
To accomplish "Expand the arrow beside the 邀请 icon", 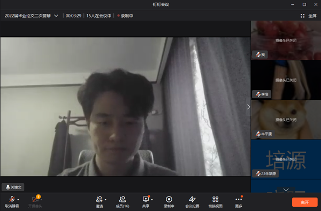I will 105,199.
